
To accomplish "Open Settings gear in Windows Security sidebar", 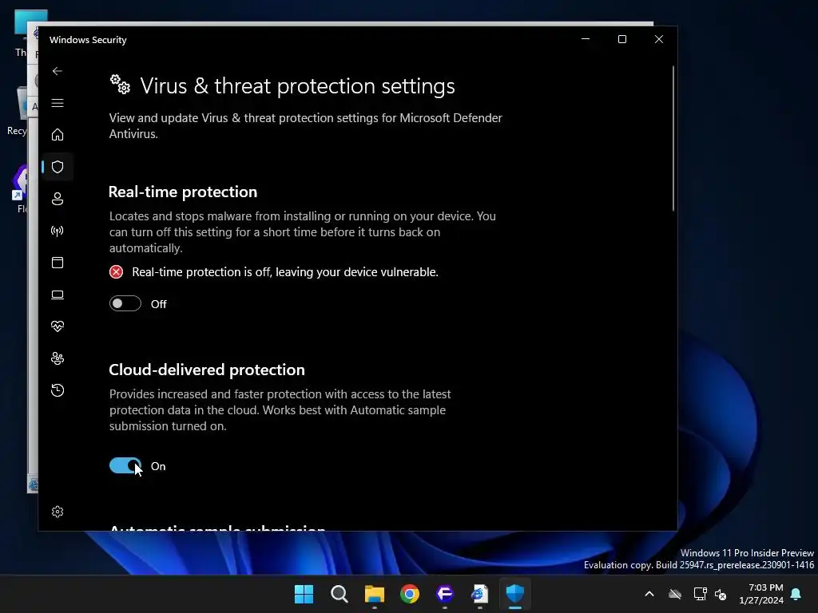I will coord(58,512).
